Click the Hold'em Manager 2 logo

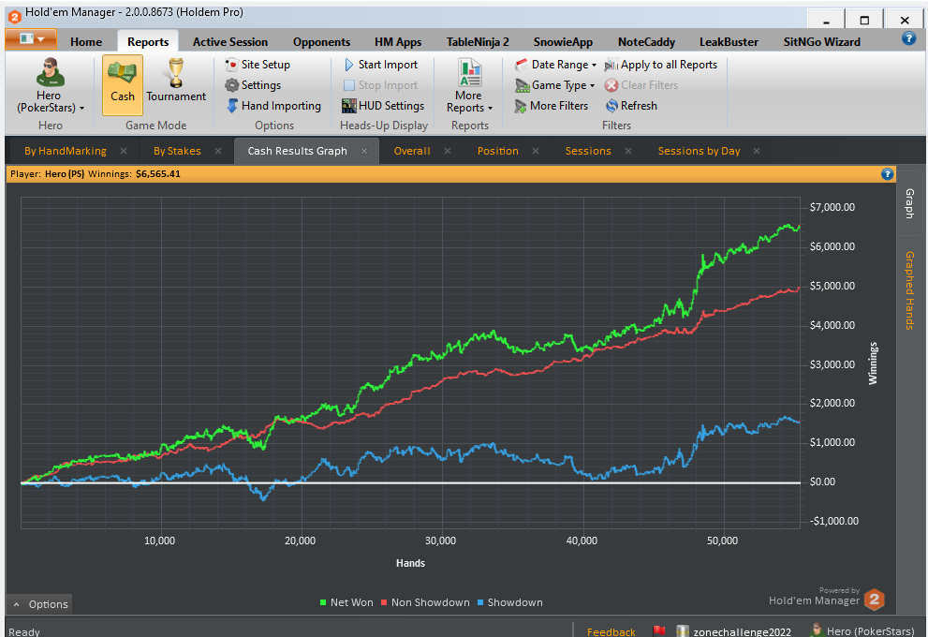click(874, 600)
